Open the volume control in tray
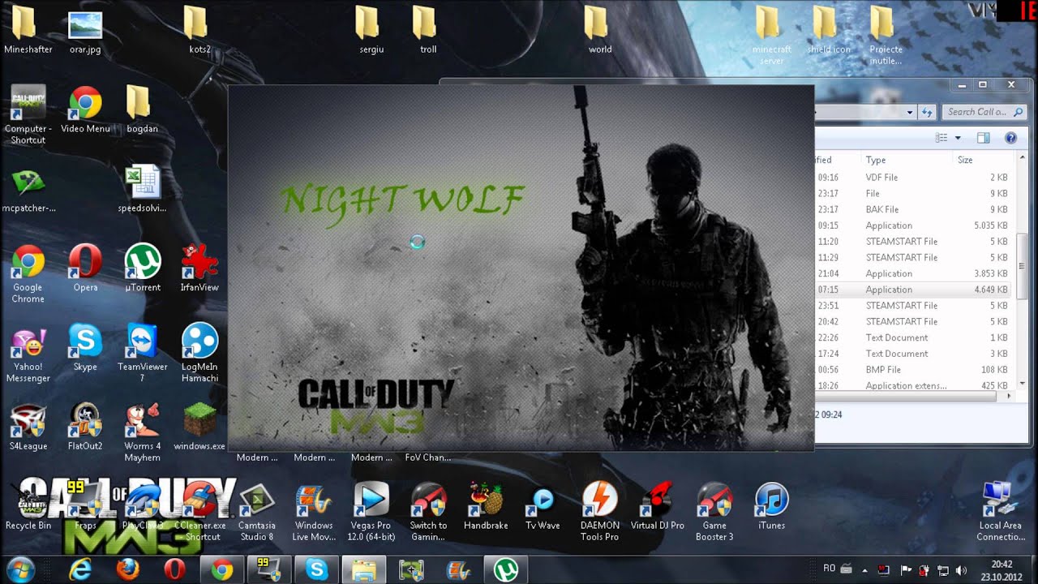This screenshot has height=584, width=1038. (961, 570)
